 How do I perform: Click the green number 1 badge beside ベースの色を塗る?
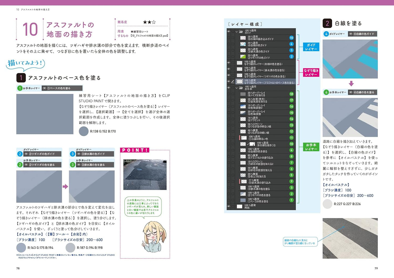(x=291, y=200)
